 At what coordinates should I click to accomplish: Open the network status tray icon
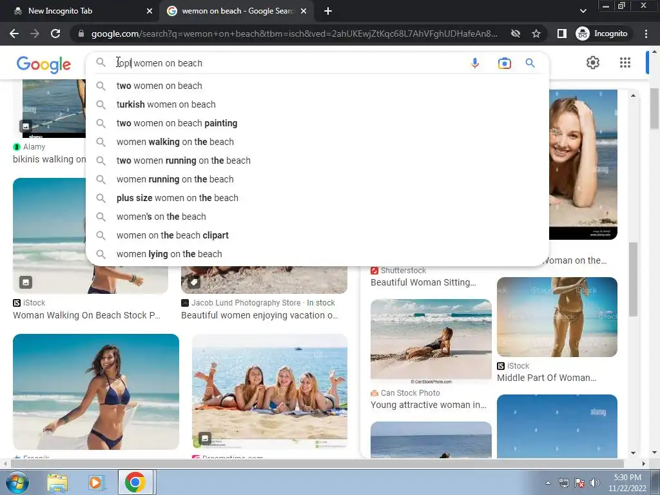coord(563,483)
